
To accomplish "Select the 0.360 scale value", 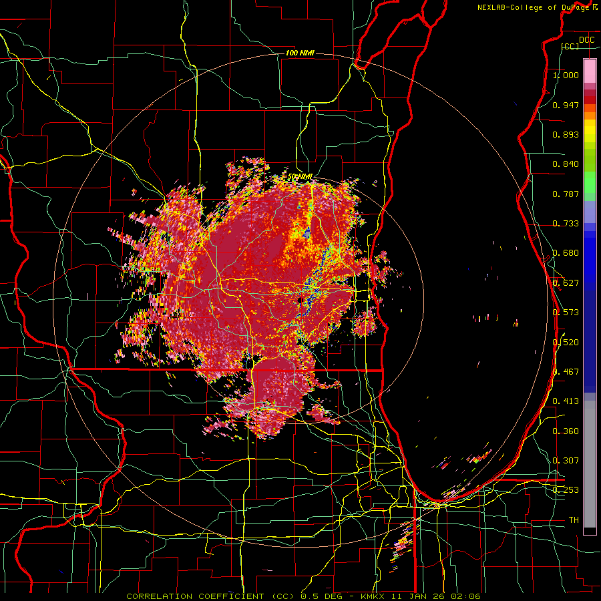I will 566,431.
